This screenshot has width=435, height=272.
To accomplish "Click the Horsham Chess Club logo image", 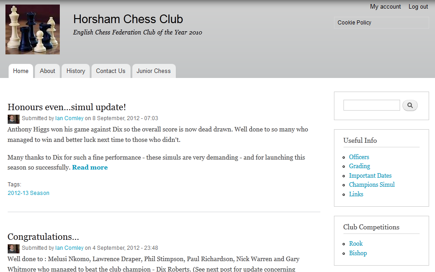I will tap(33, 29).
